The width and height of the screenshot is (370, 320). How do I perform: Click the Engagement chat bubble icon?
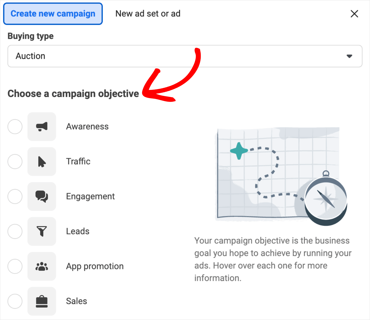pyautogui.click(x=41, y=197)
